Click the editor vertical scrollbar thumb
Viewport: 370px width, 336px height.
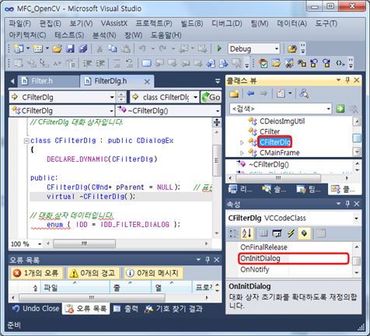217,160
